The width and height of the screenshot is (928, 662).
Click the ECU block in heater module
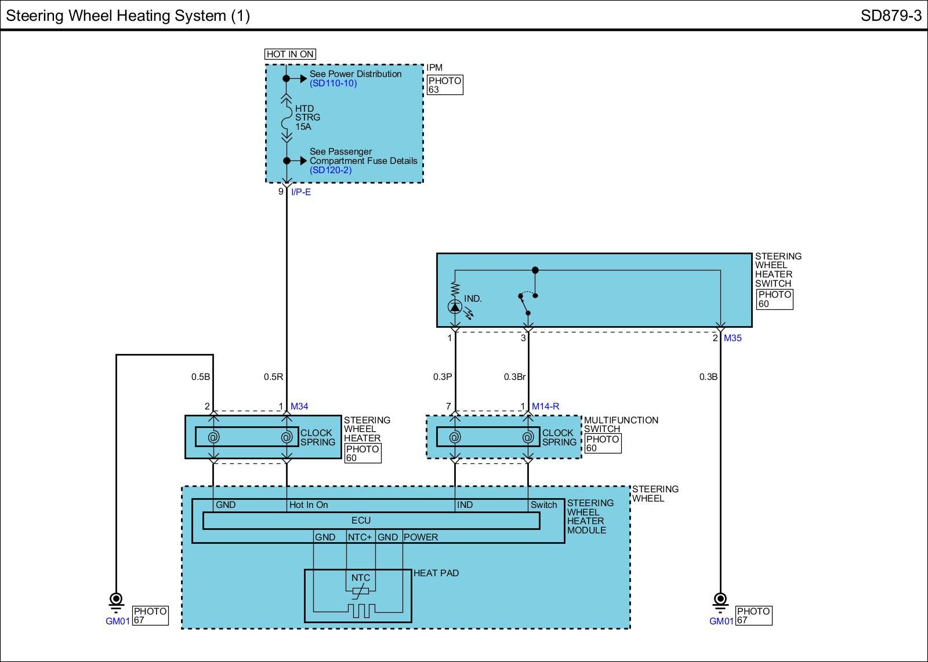(x=371, y=521)
